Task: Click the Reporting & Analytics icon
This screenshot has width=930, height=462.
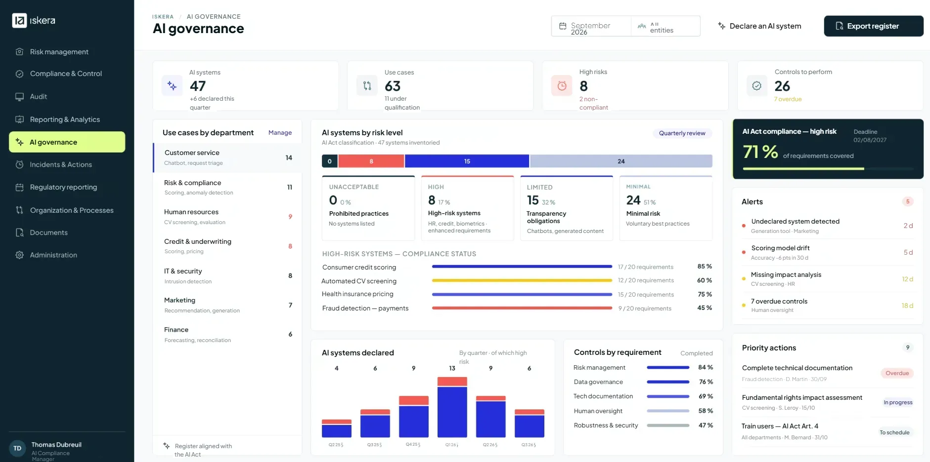Action: [20, 119]
